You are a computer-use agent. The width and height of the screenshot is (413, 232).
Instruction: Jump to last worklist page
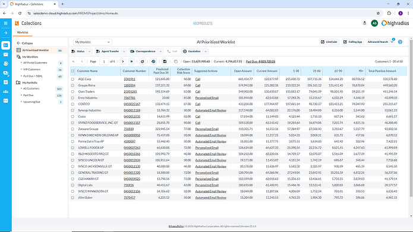[131, 62]
